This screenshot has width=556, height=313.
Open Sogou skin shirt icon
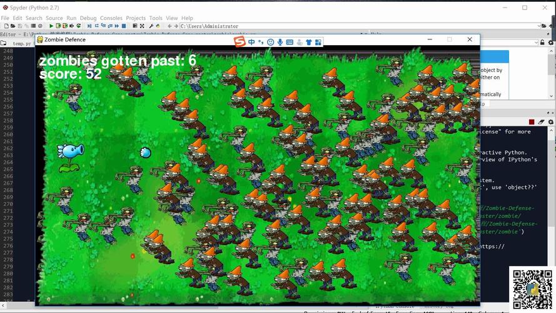[309, 42]
